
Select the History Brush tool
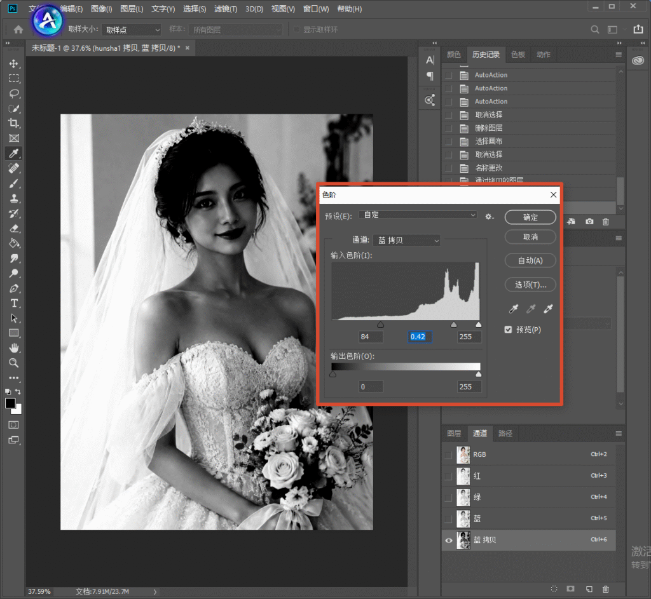14,213
